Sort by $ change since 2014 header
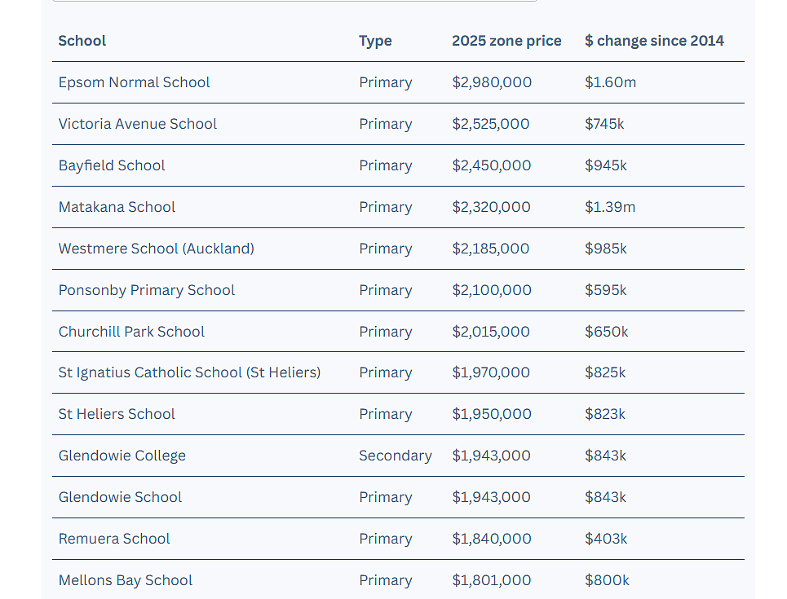The image size is (787, 599). [x=654, y=41]
